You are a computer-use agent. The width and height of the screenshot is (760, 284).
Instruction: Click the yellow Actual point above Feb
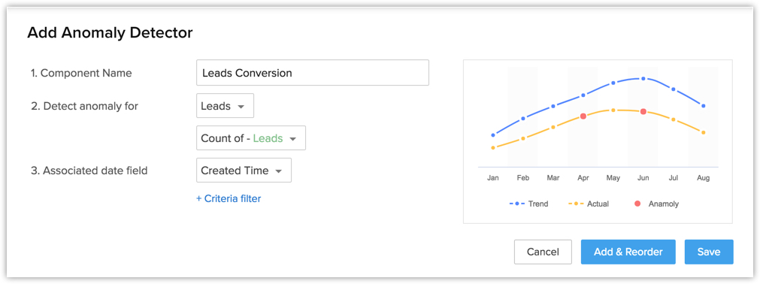(523, 138)
